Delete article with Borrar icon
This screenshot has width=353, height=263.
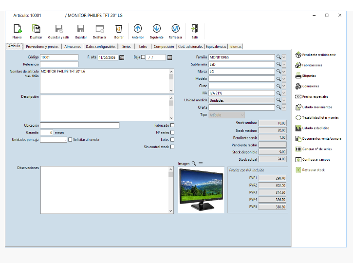click(119, 29)
